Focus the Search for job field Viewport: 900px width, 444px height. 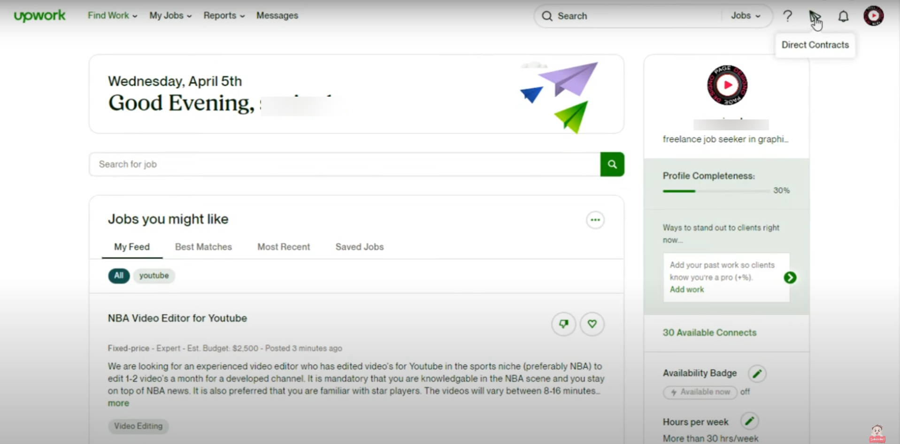345,164
